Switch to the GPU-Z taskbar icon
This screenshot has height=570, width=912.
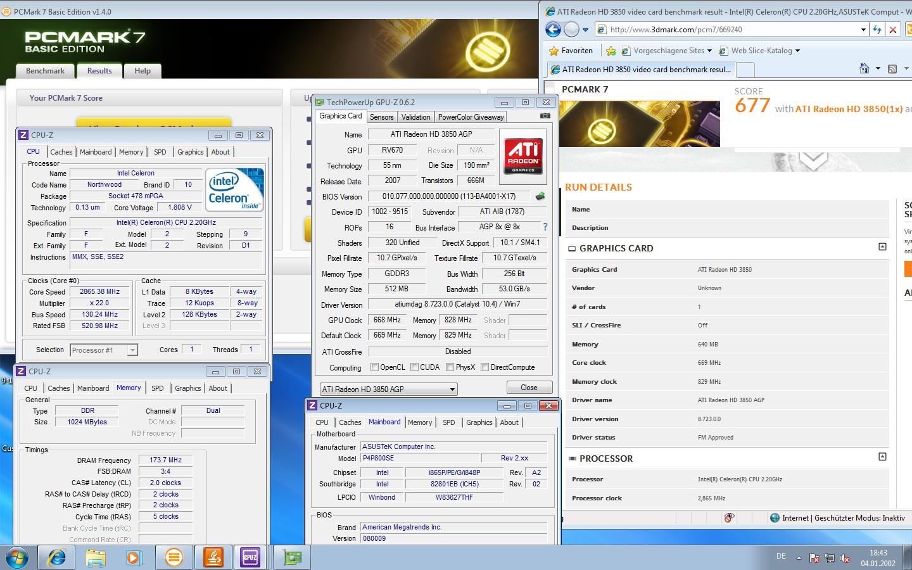[292, 557]
